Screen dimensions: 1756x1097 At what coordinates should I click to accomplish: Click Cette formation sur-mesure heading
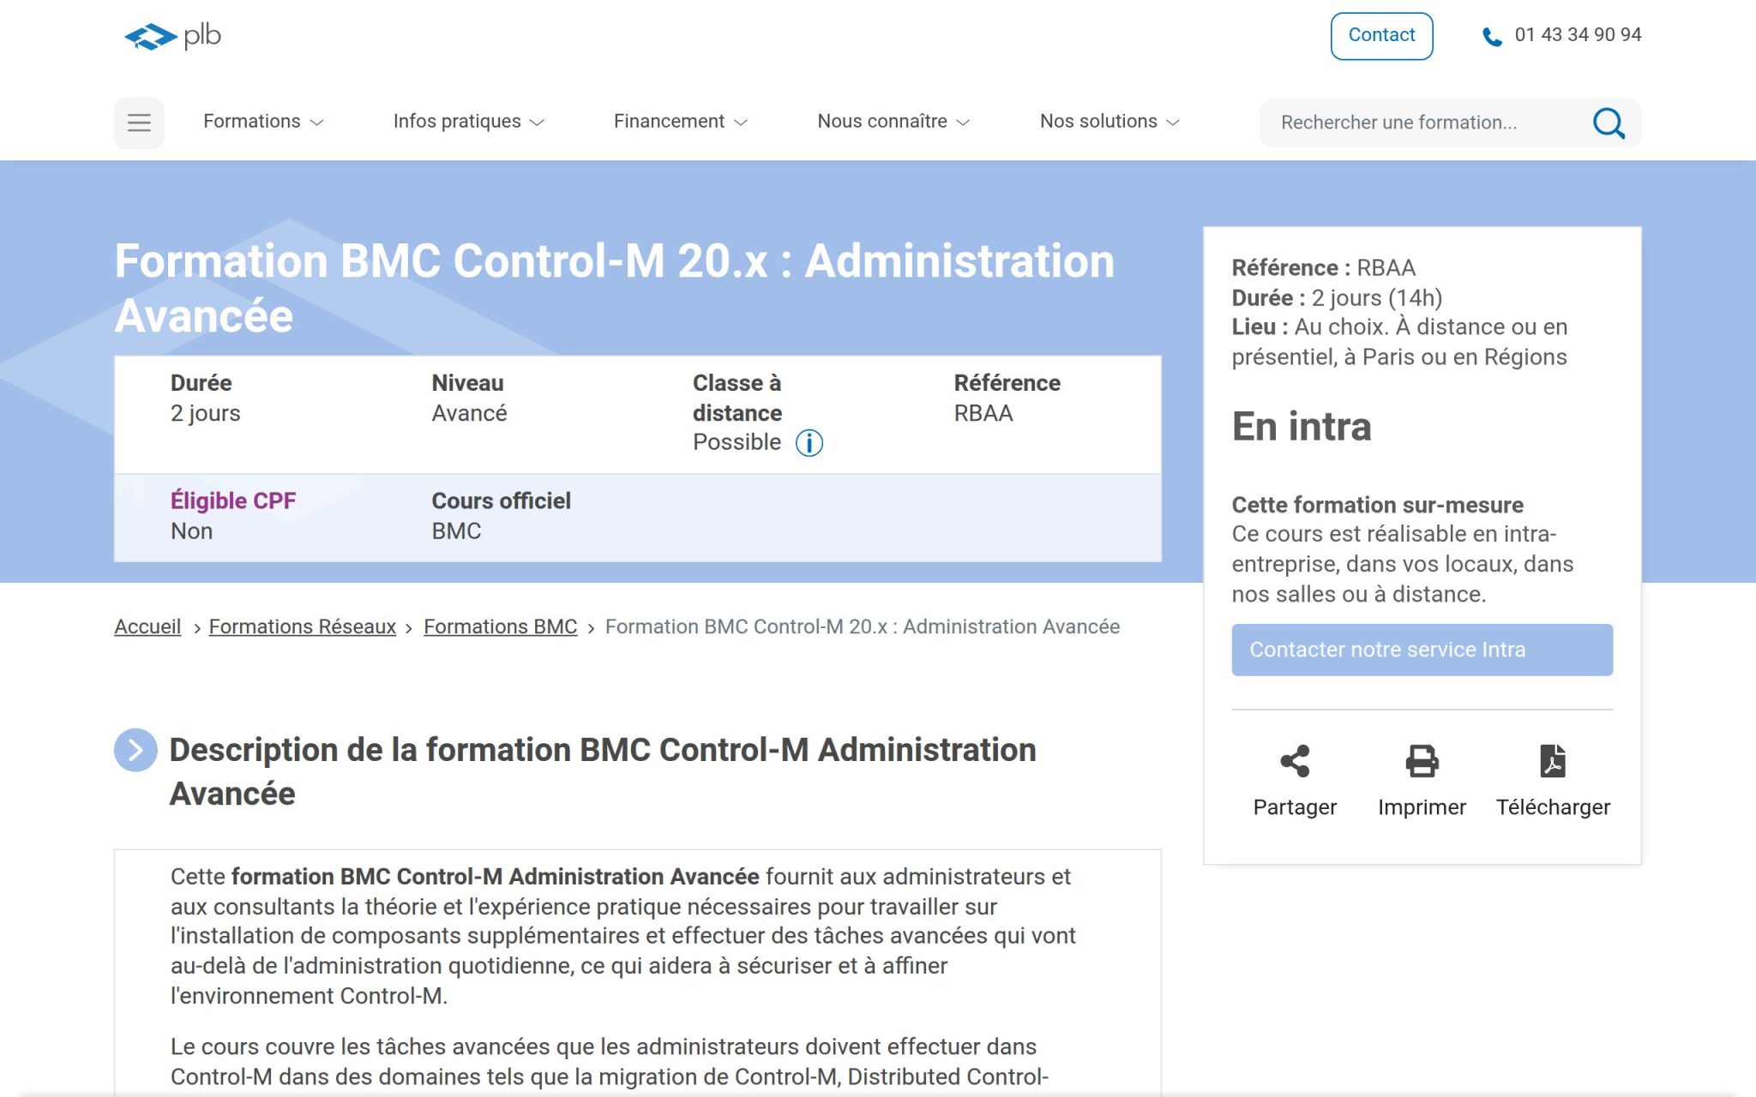(x=1377, y=505)
